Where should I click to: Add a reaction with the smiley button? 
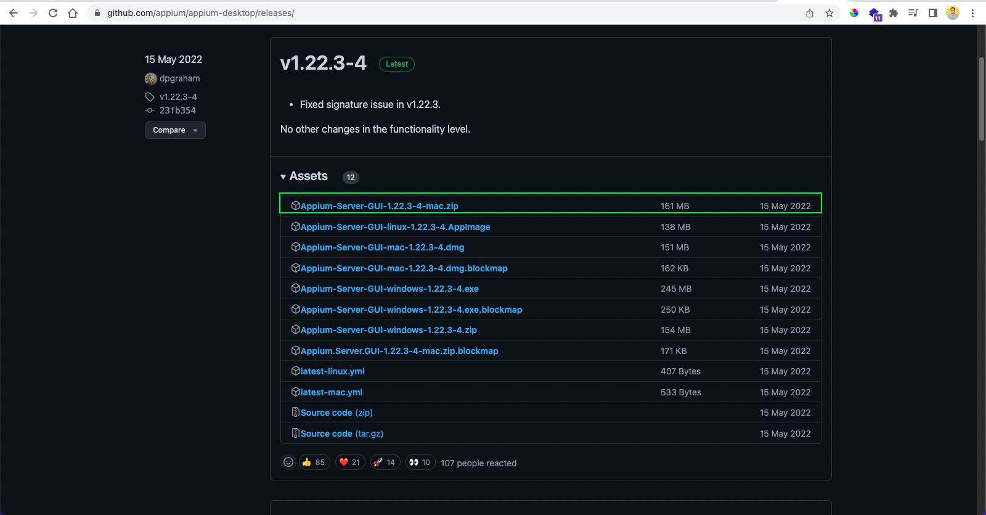pos(288,462)
